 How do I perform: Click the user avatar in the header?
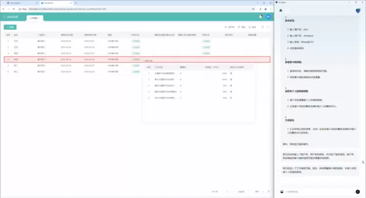click(x=268, y=17)
